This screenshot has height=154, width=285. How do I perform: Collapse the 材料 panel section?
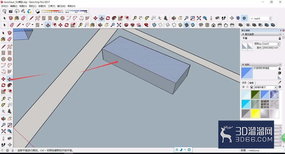243,64
